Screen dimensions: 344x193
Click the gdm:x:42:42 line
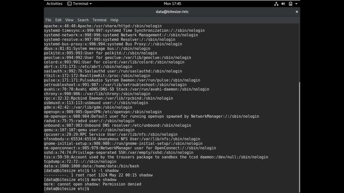click(x=88, y=107)
